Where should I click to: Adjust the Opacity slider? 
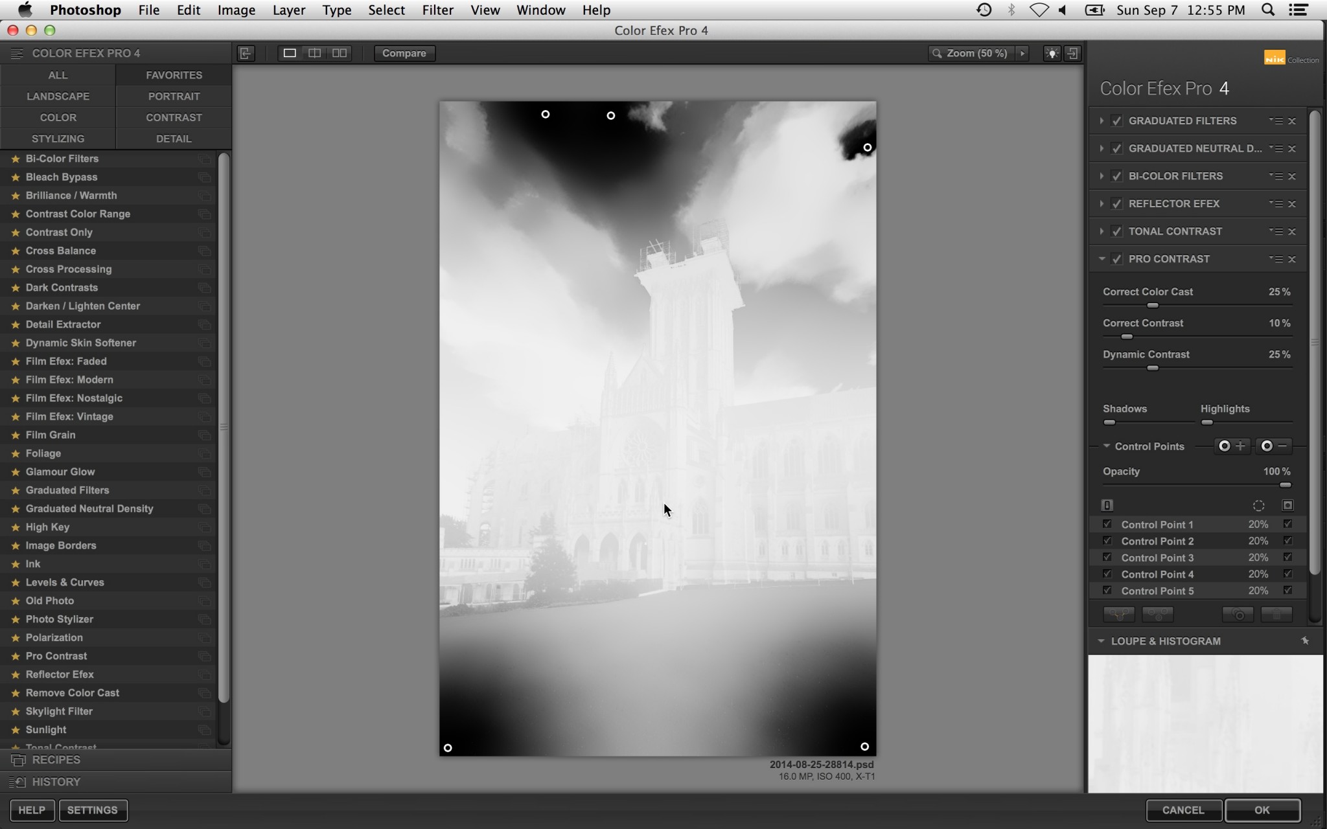tap(1286, 485)
